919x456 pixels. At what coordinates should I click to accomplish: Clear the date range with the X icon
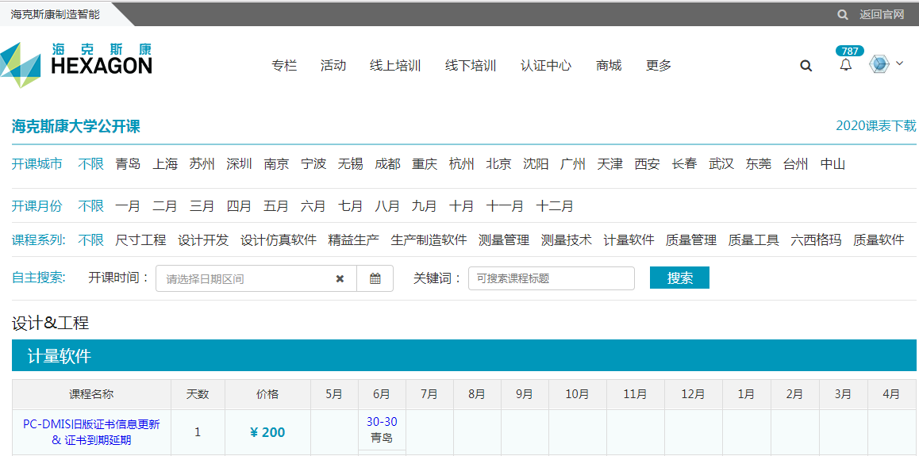click(340, 278)
